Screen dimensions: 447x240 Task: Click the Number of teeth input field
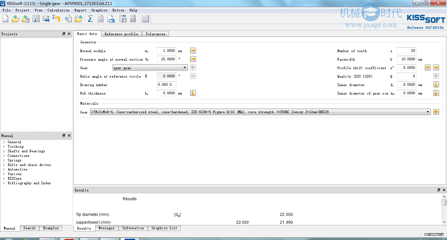[x=407, y=51]
